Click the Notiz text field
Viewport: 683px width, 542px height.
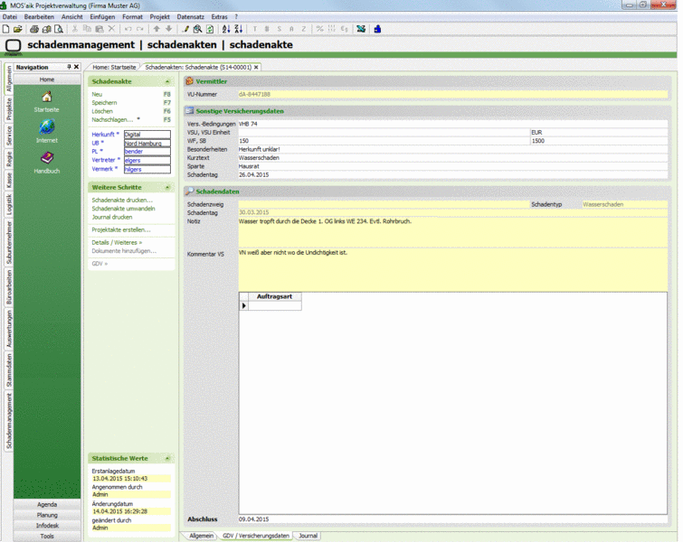[x=452, y=233]
